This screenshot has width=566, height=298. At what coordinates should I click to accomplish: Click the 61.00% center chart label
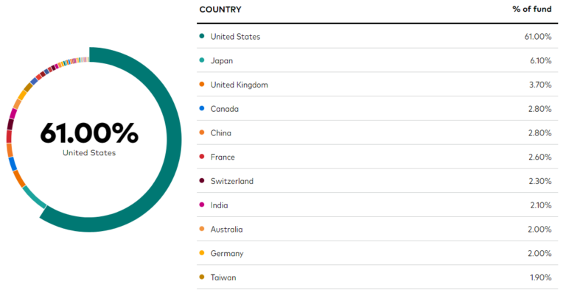(x=89, y=133)
